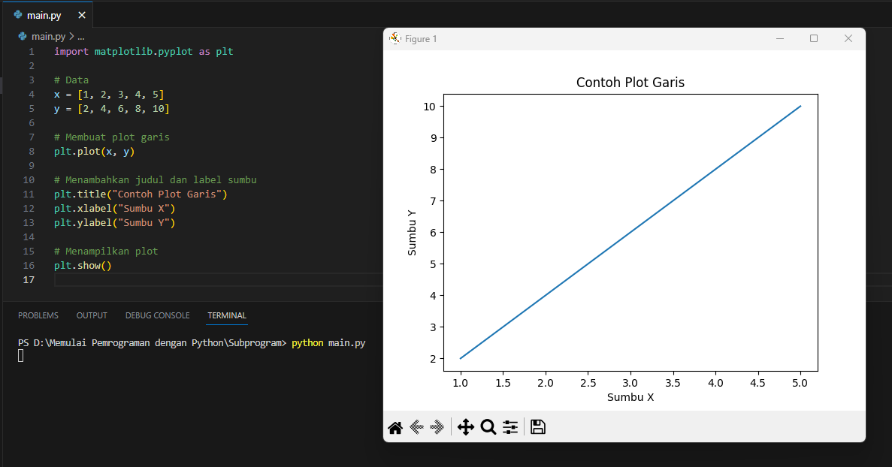This screenshot has height=467, width=892.
Task: Open Configure subplots sliders icon
Action: pyautogui.click(x=510, y=427)
